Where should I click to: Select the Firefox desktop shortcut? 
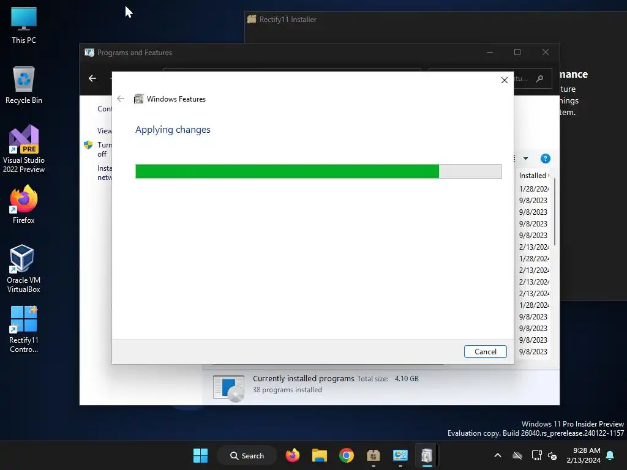coord(24,204)
